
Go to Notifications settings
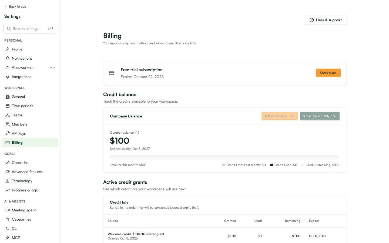(x=30, y=58)
